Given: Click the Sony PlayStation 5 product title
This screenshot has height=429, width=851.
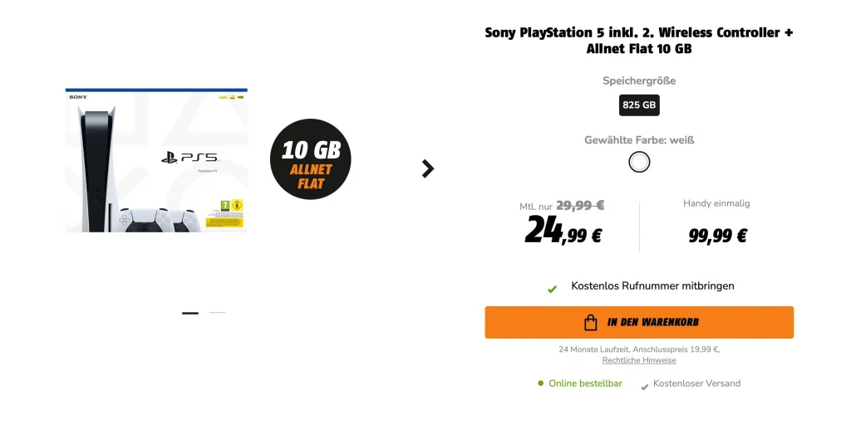Looking at the screenshot, I should coord(639,41).
